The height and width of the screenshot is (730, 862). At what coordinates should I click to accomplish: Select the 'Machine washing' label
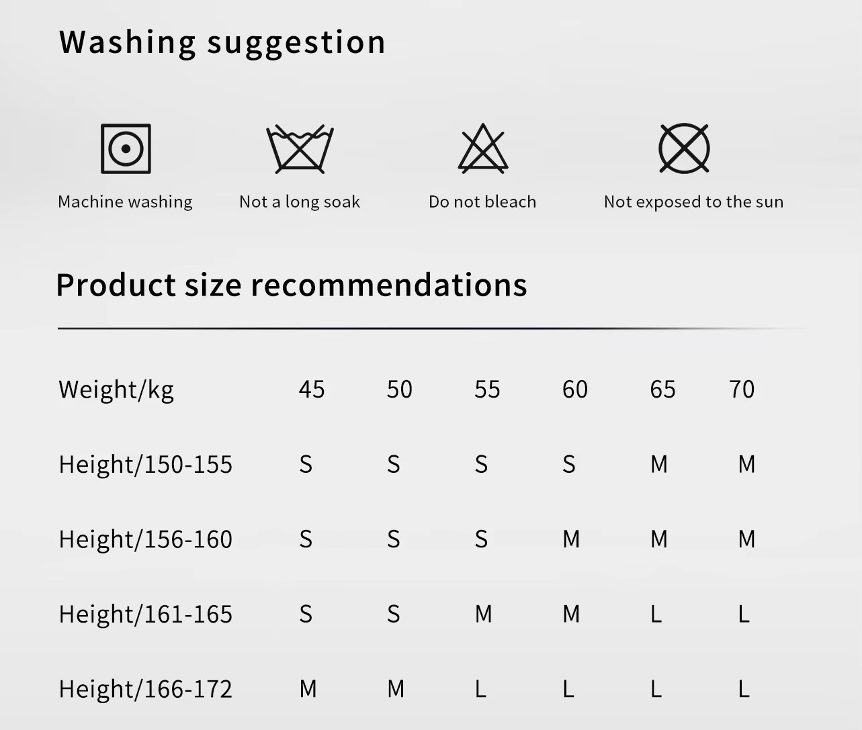(125, 202)
